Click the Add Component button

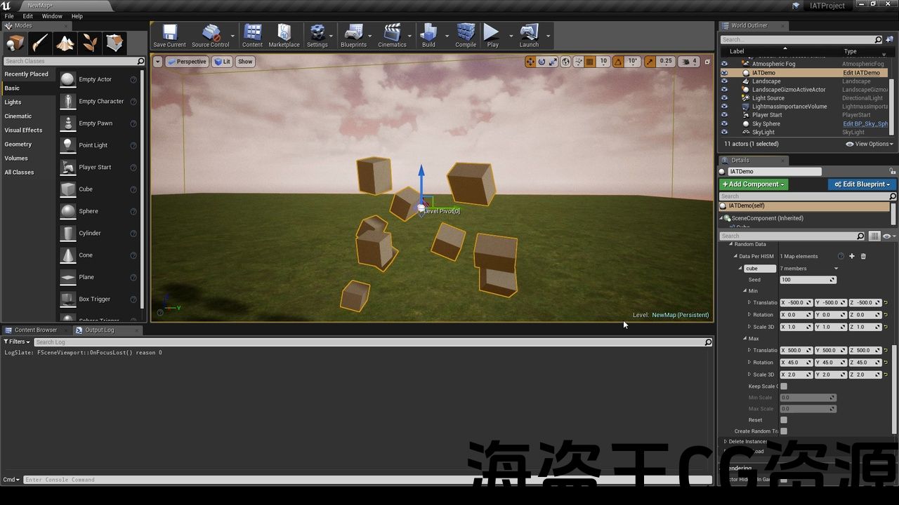[x=753, y=184]
